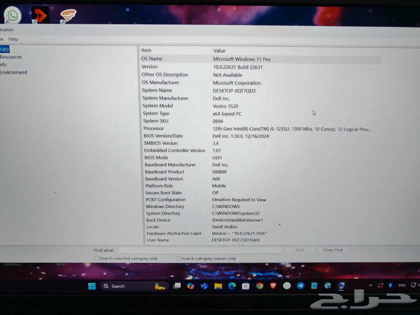Image resolution: width=420 pixels, height=315 pixels.
Task: Expand the Components category in the sidebar
Action: [3, 64]
